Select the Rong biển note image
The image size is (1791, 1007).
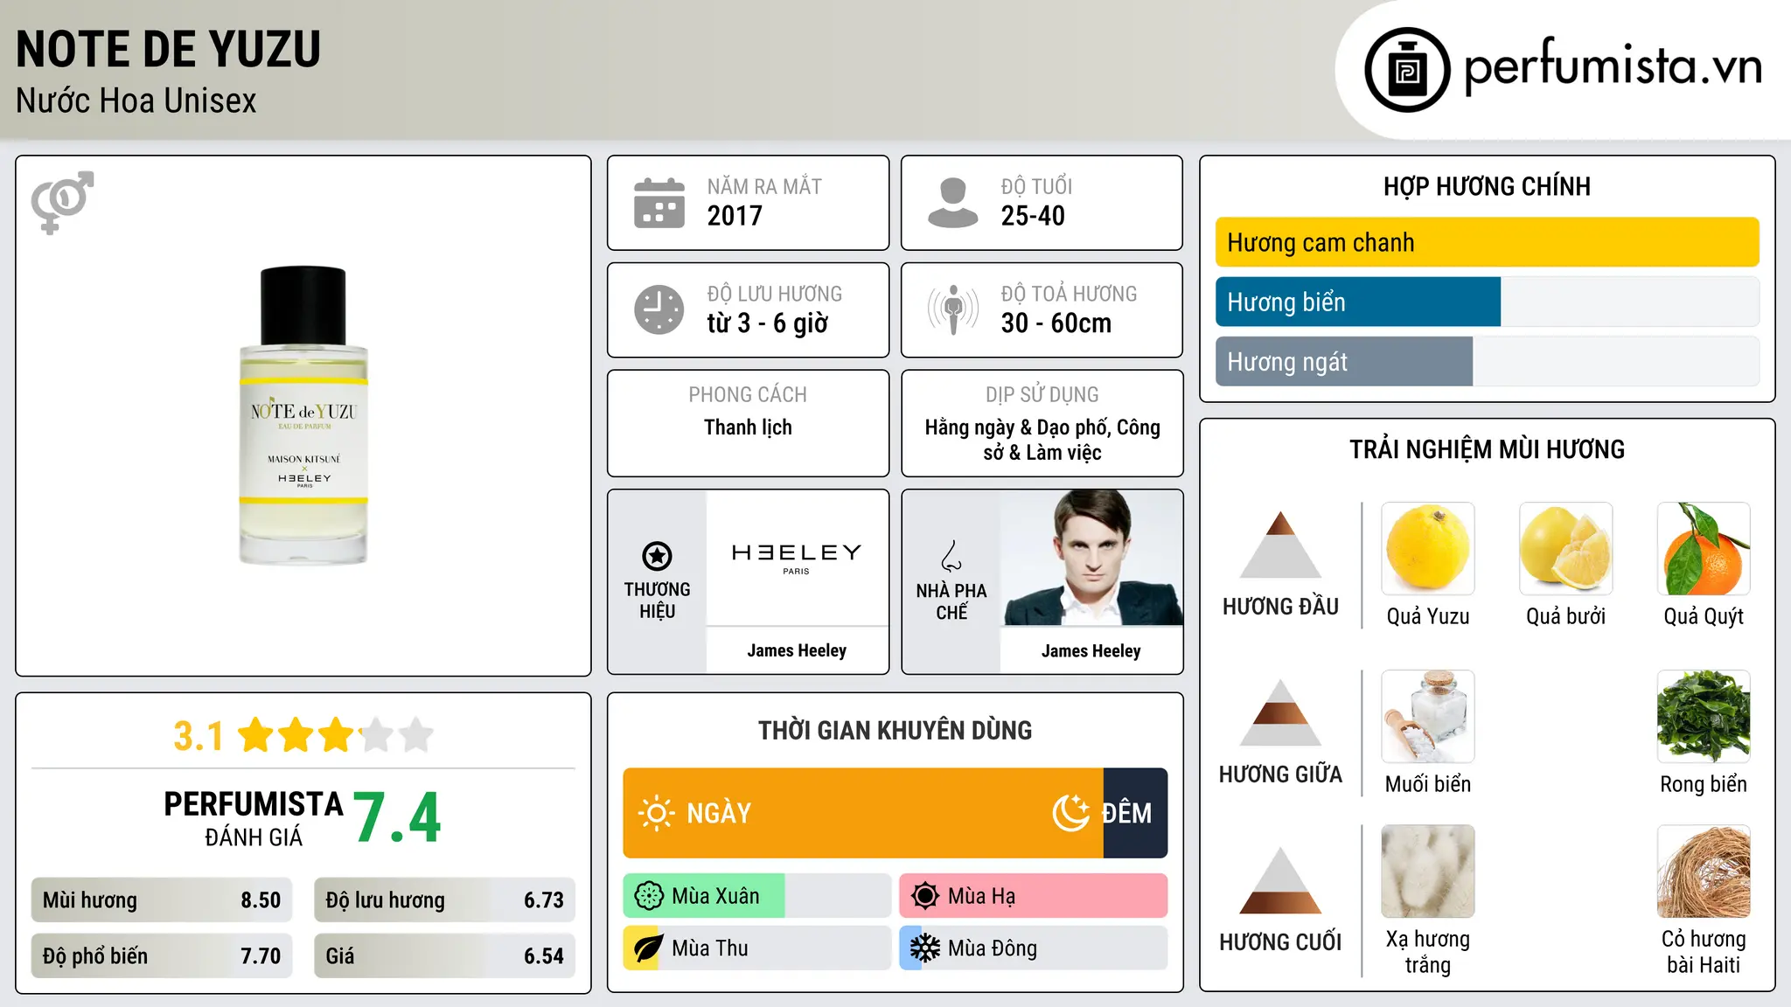point(1704,717)
